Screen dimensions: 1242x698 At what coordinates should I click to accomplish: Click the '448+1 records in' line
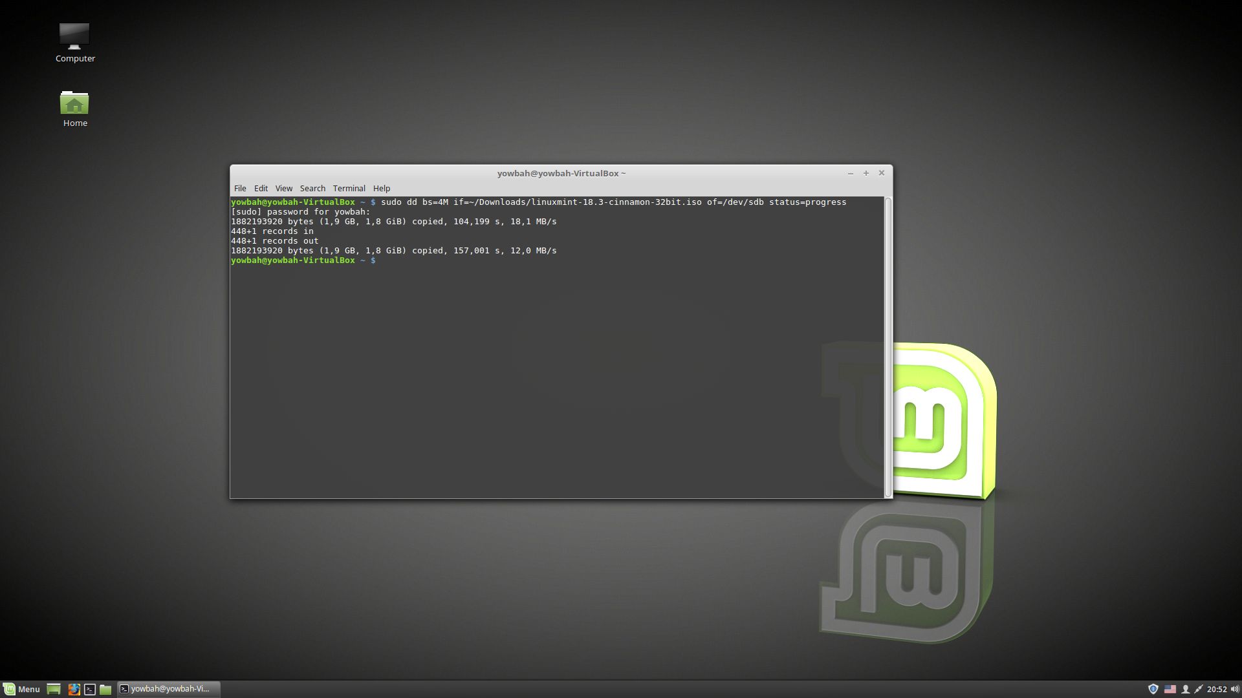coord(272,231)
